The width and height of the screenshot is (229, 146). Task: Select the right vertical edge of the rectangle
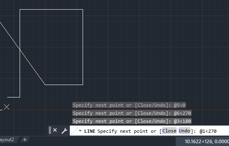(83, 47)
